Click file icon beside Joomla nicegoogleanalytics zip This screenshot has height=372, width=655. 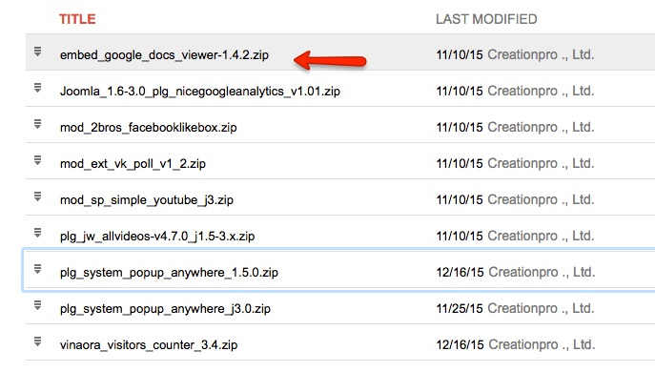[37, 88]
